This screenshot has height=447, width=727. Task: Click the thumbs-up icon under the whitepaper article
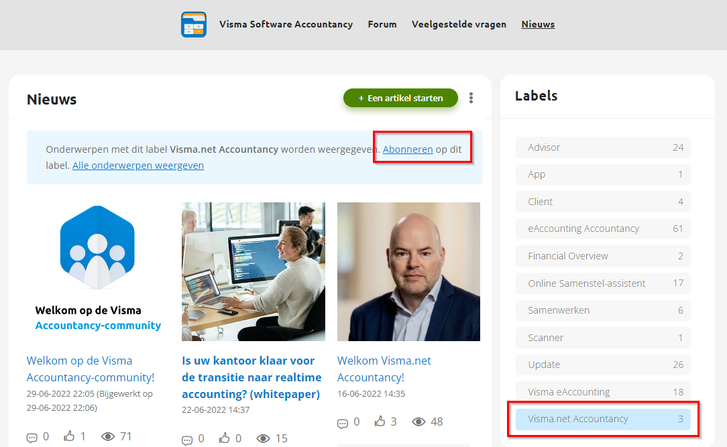(225, 438)
